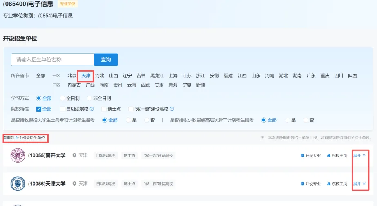Filter by province 陕西
Image resolution: width=377 pixels, height=206 pixels.
coord(352,76)
